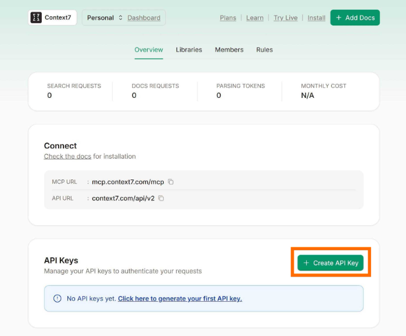Screen dimensions: 406x336
Task: Open the Plans link
Action: 228,18
